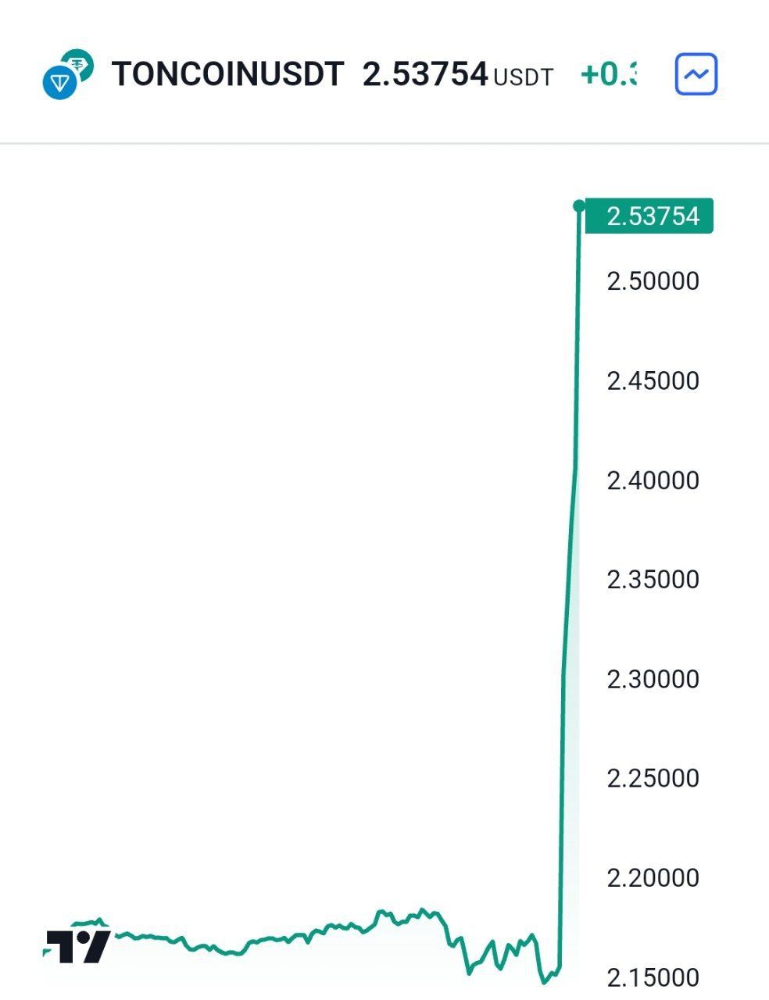
Task: Click the 2.20000 price axis label
Action: [x=653, y=877]
